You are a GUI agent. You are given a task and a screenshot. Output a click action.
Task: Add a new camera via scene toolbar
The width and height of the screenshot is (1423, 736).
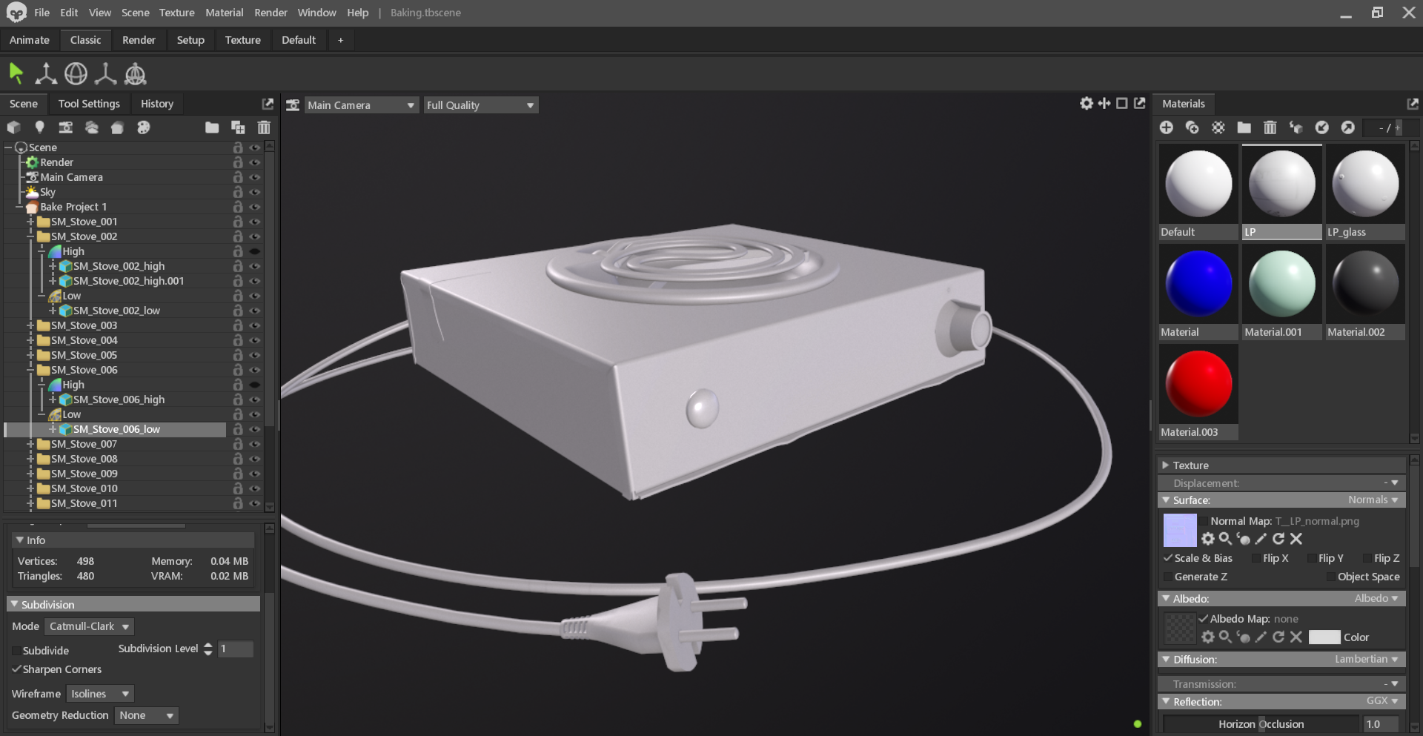coord(66,127)
